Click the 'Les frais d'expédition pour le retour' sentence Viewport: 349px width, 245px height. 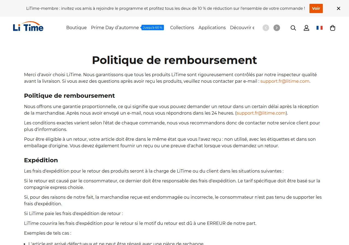tap(154, 171)
